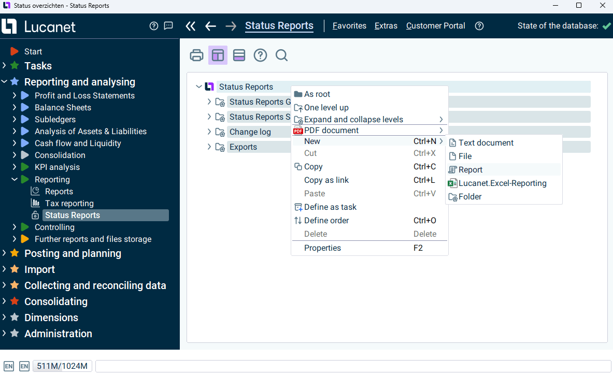
Task: Click the 511M/1024M memory indicator
Action: pyautogui.click(x=62, y=366)
